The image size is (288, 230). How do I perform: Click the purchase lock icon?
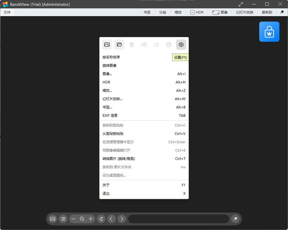point(269,32)
